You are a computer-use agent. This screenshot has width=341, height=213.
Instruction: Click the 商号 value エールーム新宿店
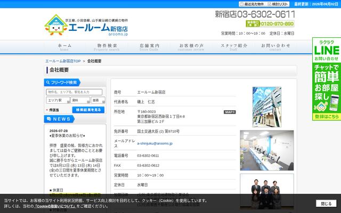[x=151, y=92]
